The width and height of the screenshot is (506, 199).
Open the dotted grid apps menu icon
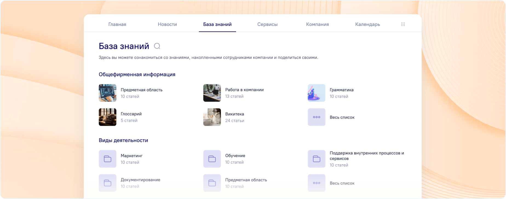[403, 24]
